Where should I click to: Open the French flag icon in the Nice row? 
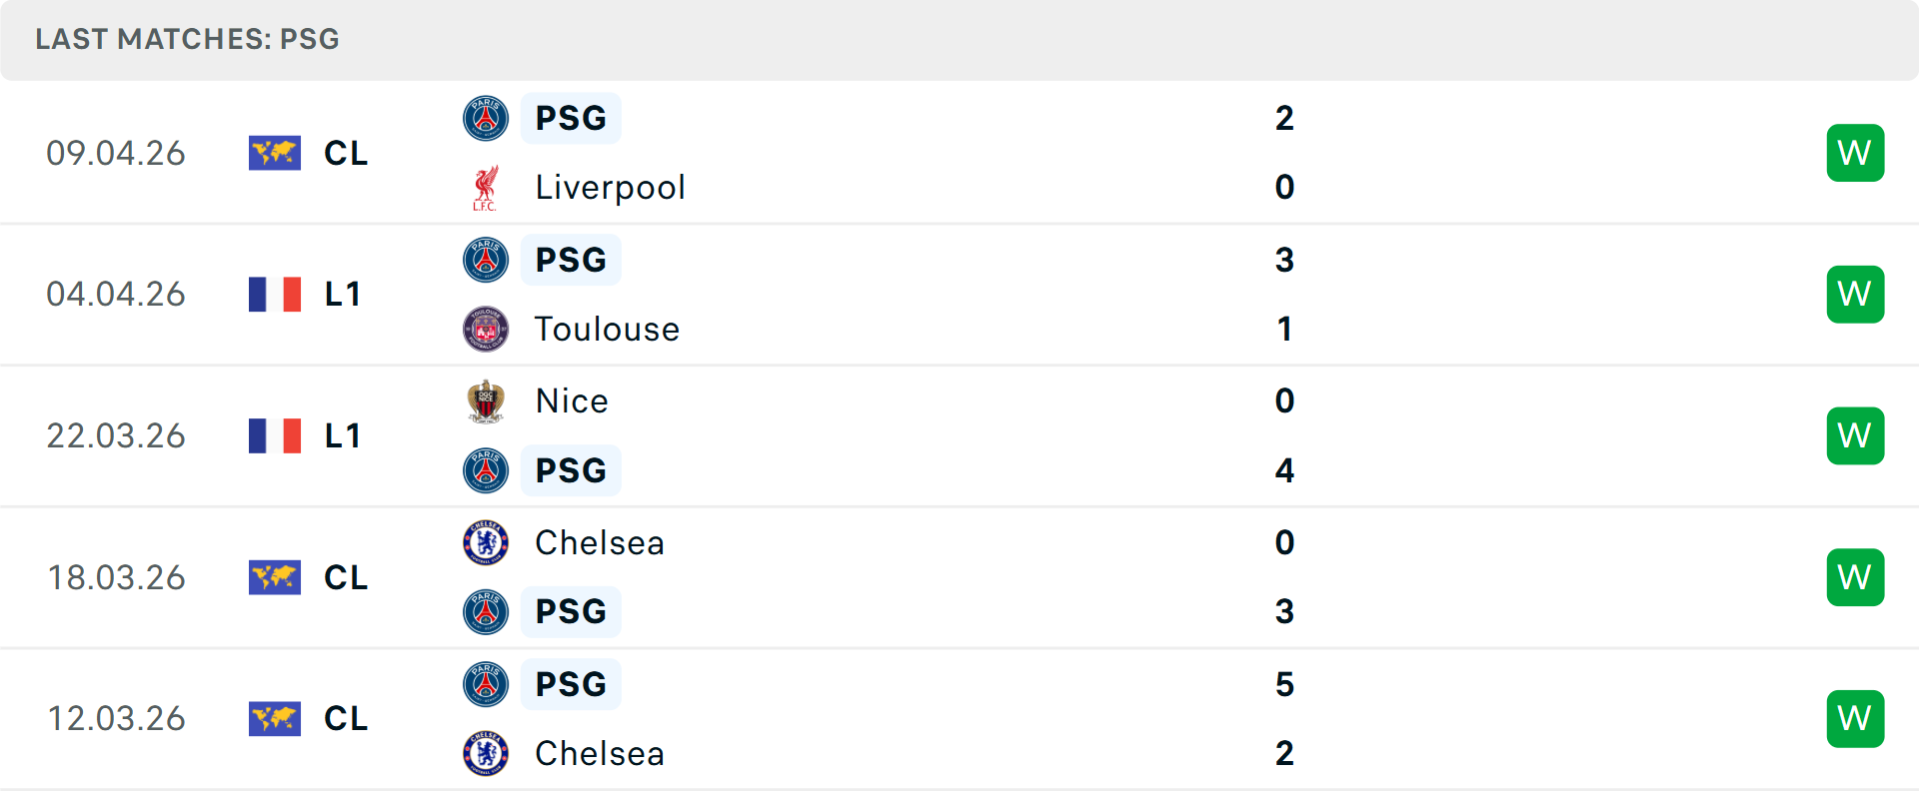(274, 435)
